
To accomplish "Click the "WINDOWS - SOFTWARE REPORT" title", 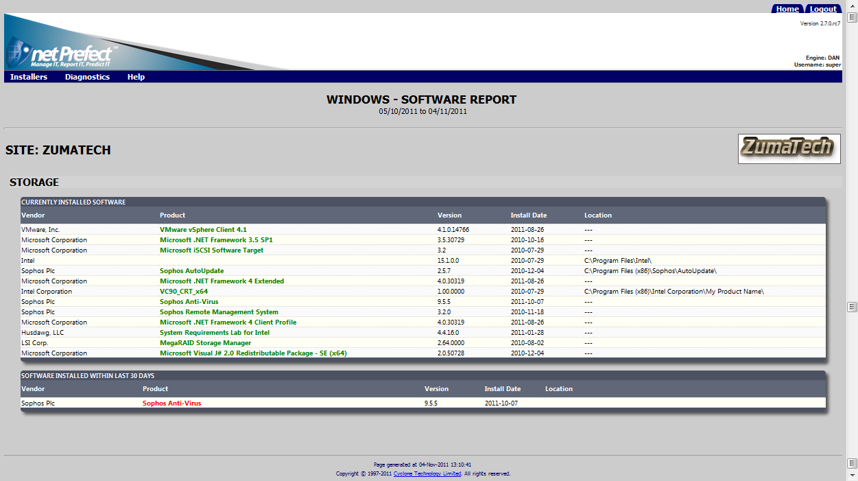I will (x=422, y=99).
